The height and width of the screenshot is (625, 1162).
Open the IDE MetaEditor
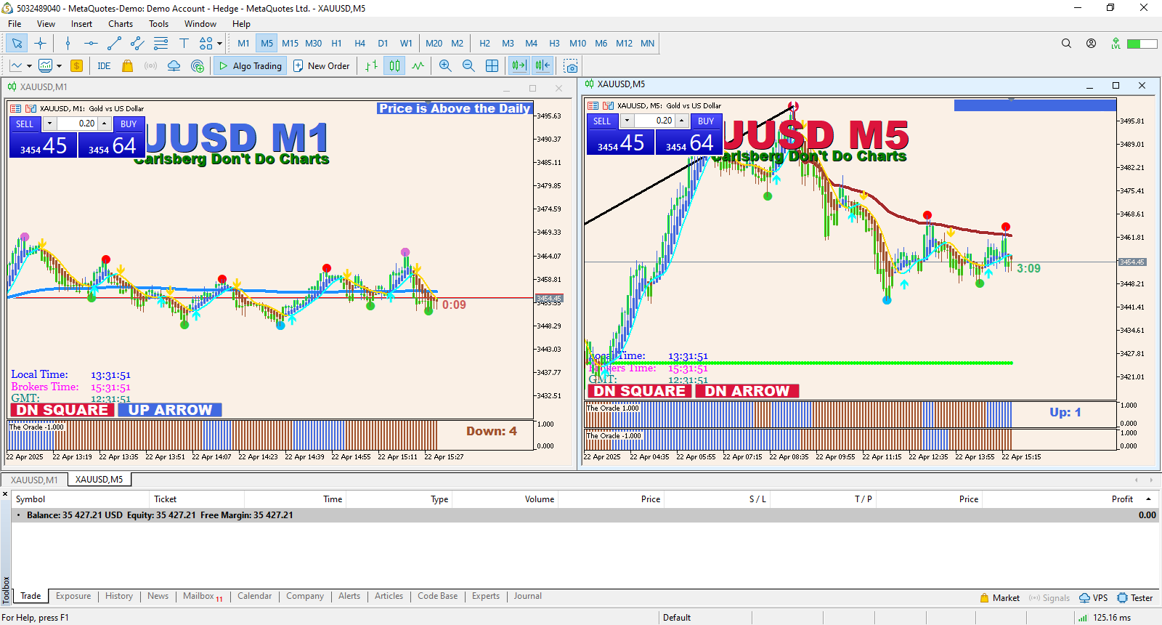coord(104,66)
